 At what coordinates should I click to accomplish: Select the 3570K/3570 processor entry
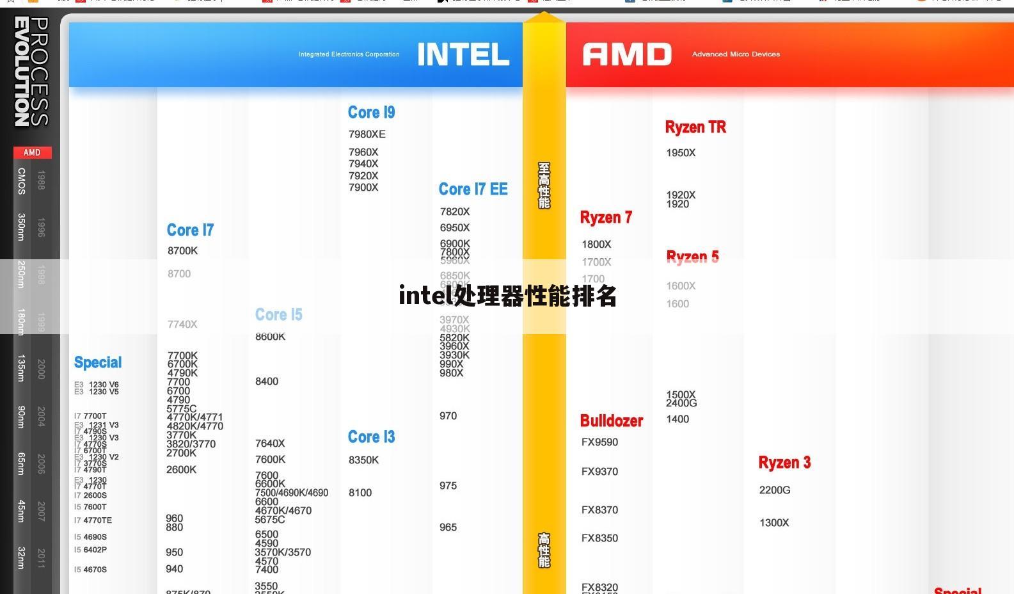(283, 552)
